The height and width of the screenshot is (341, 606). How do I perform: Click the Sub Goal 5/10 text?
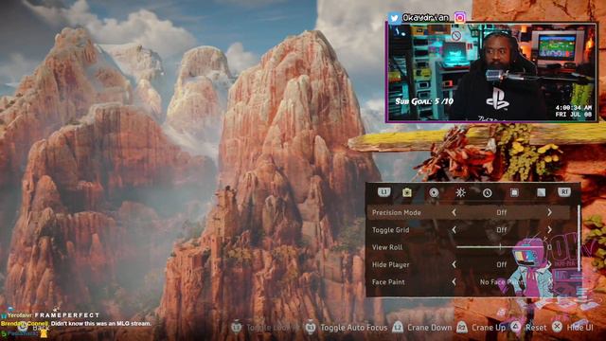[424, 101]
